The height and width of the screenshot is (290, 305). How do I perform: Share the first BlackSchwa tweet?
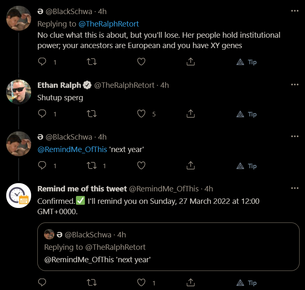[x=190, y=62]
